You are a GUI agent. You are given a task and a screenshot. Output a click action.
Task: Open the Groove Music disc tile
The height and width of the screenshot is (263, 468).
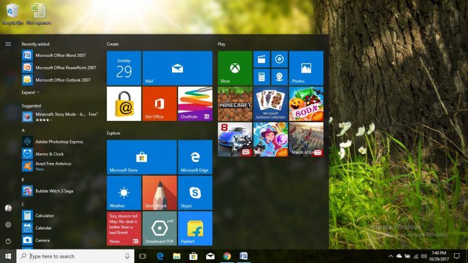279,59
